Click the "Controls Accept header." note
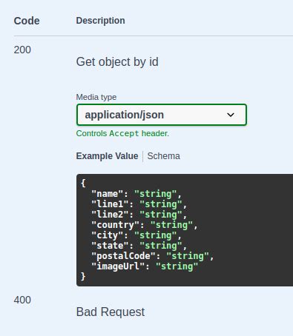The width and height of the screenshot is (293, 336). click(122, 133)
